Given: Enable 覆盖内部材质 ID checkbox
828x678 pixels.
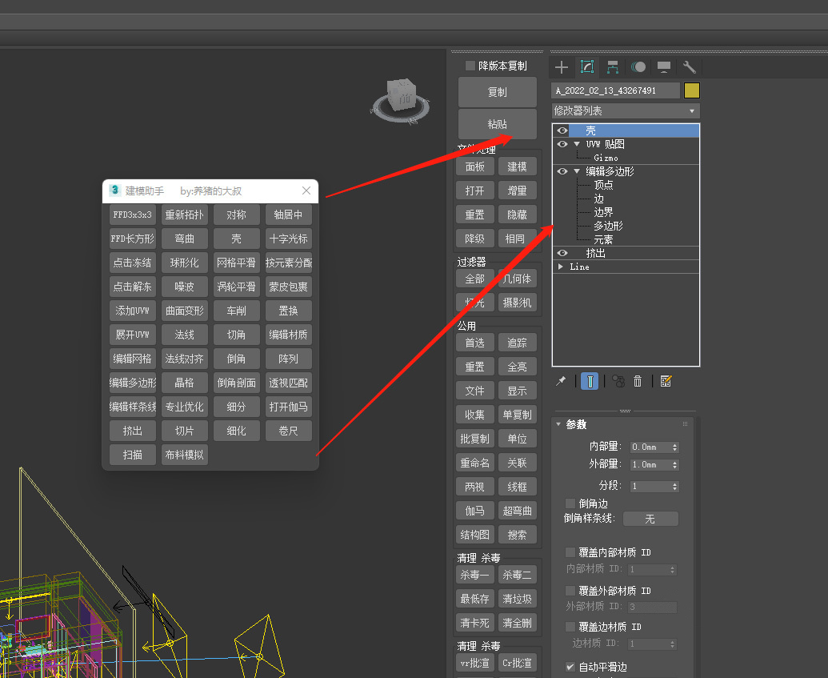Looking at the screenshot, I should click(570, 552).
